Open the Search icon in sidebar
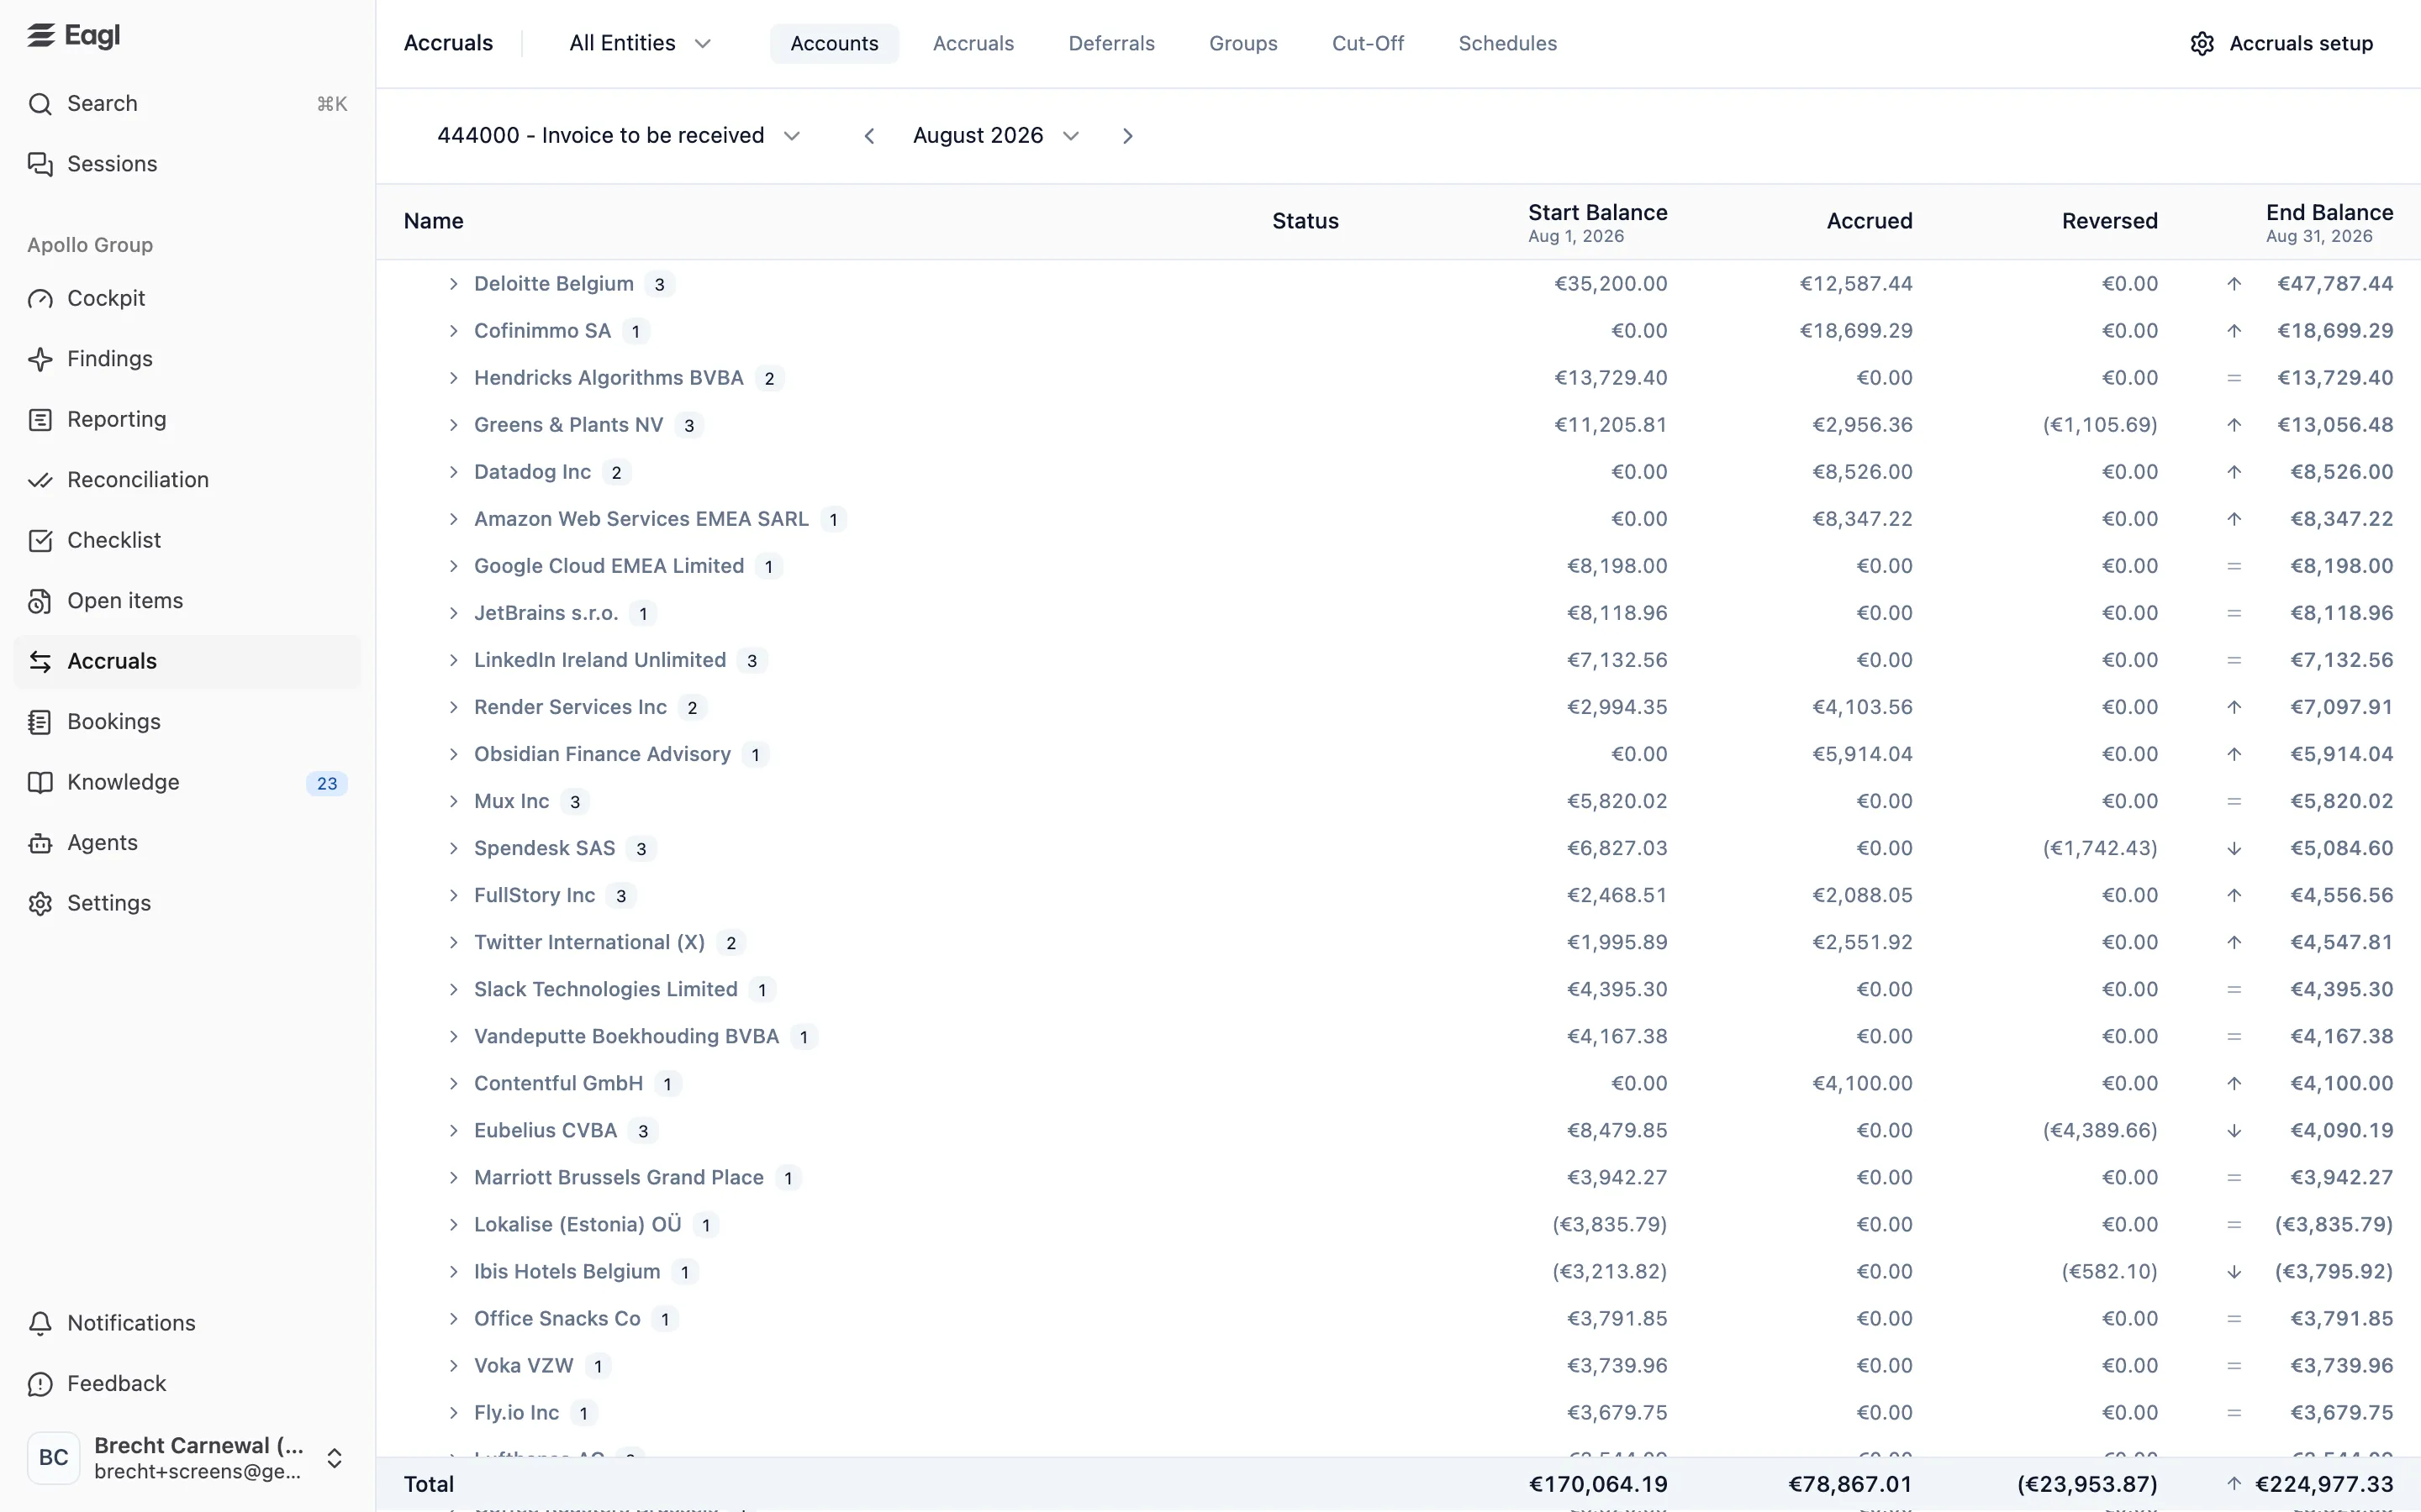Viewport: 2421px width, 1512px height. tap(40, 104)
